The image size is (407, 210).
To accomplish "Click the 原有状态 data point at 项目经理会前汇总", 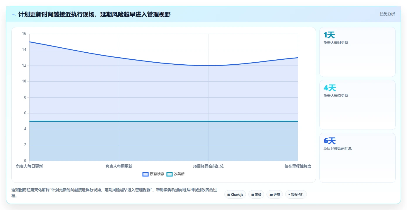I will (x=208, y=66).
